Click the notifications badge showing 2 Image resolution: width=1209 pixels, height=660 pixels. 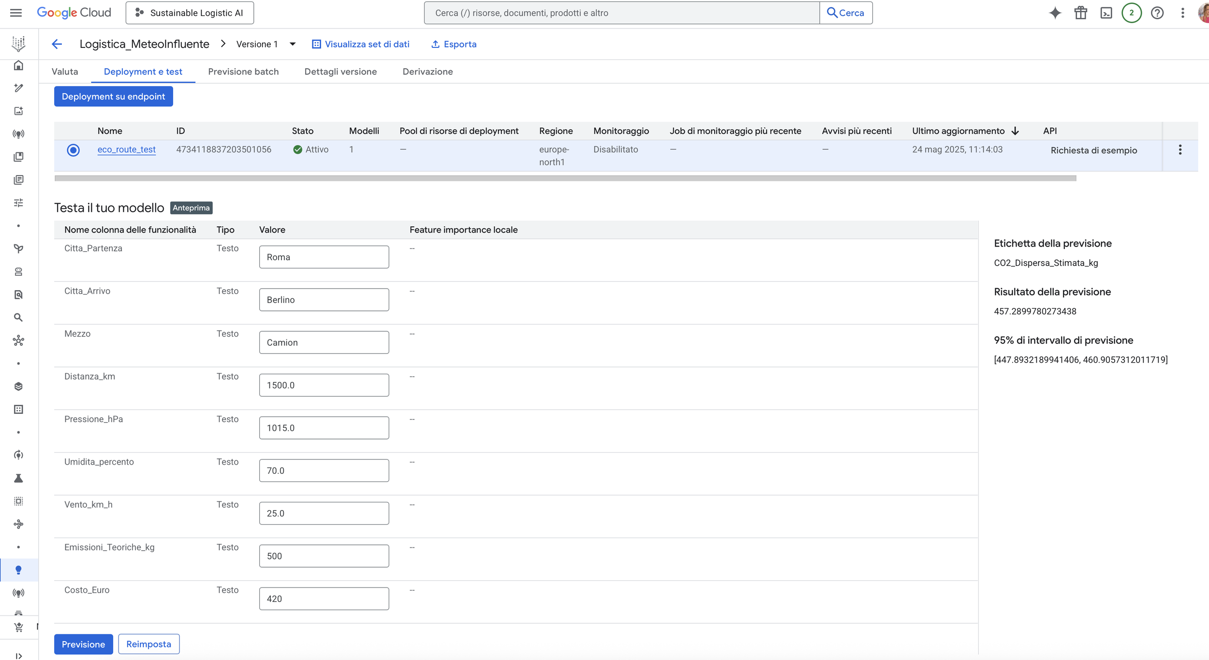coord(1131,13)
